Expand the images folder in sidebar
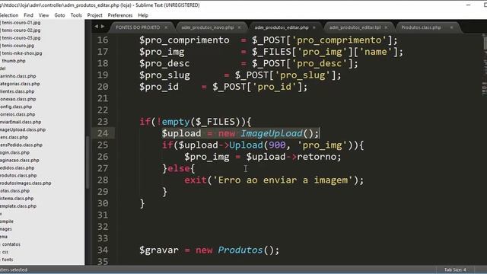This screenshot has width=487, height=274. (x=6, y=229)
